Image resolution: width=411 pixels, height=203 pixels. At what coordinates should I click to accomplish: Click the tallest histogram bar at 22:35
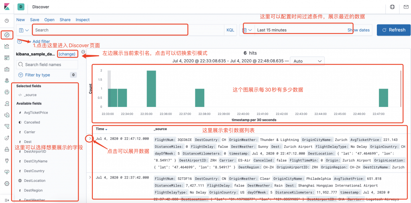pos(151,88)
